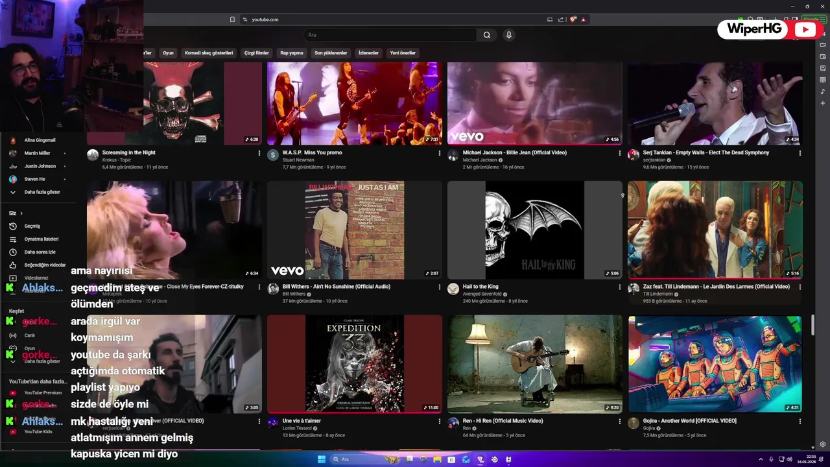Open options menu for Billie Jean video
This screenshot has height=467, width=830.
click(x=619, y=154)
